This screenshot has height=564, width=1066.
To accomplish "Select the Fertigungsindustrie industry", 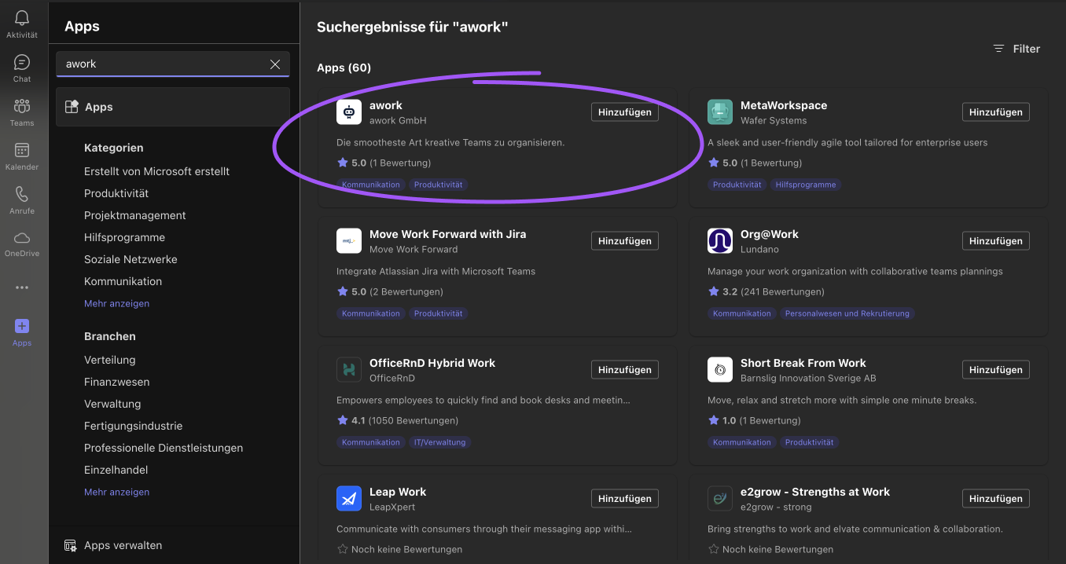I will click(133, 426).
